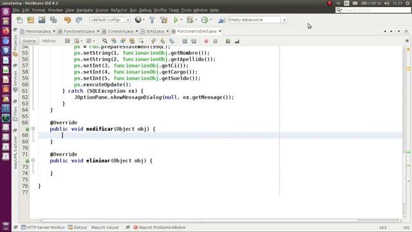This screenshot has width=412, height=232.
Task: Open HTTP Server Monitor window
Action: [x=43, y=227]
